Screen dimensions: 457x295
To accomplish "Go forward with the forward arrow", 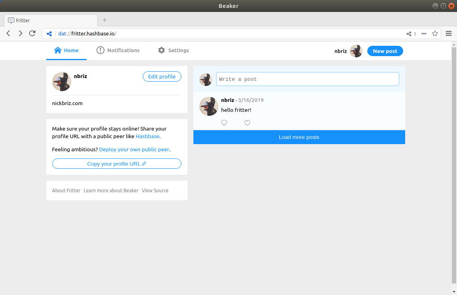I will pyautogui.click(x=20, y=33).
